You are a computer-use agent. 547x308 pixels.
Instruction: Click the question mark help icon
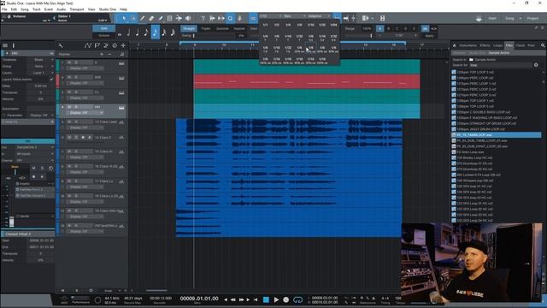(x=203, y=18)
